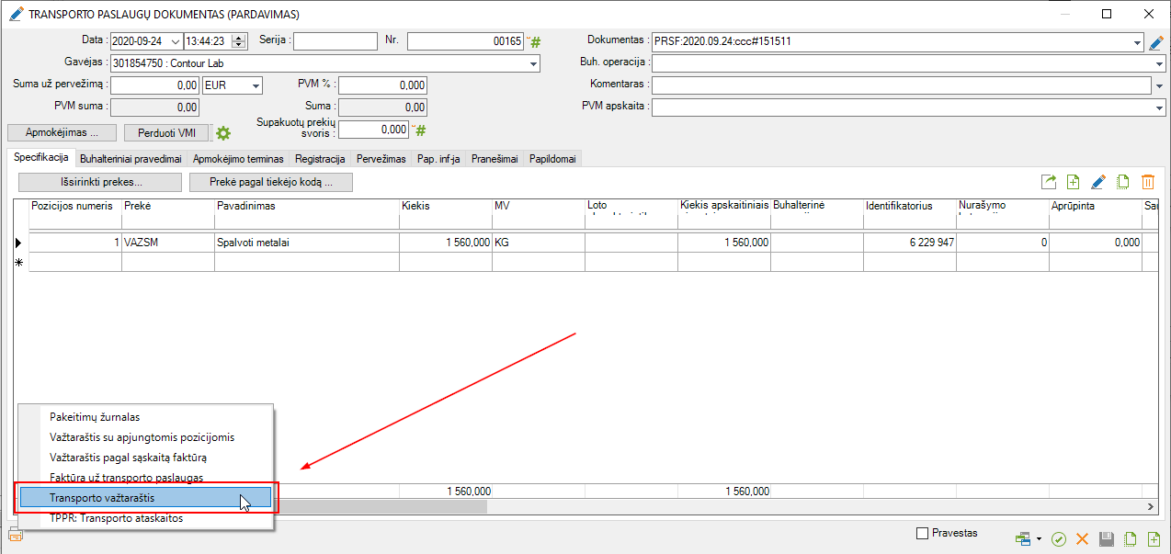Expand the PVM apskaita dropdown

1159,107
